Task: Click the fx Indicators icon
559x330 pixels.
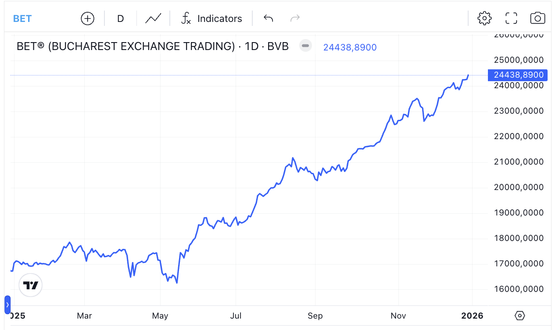Action: click(x=186, y=18)
